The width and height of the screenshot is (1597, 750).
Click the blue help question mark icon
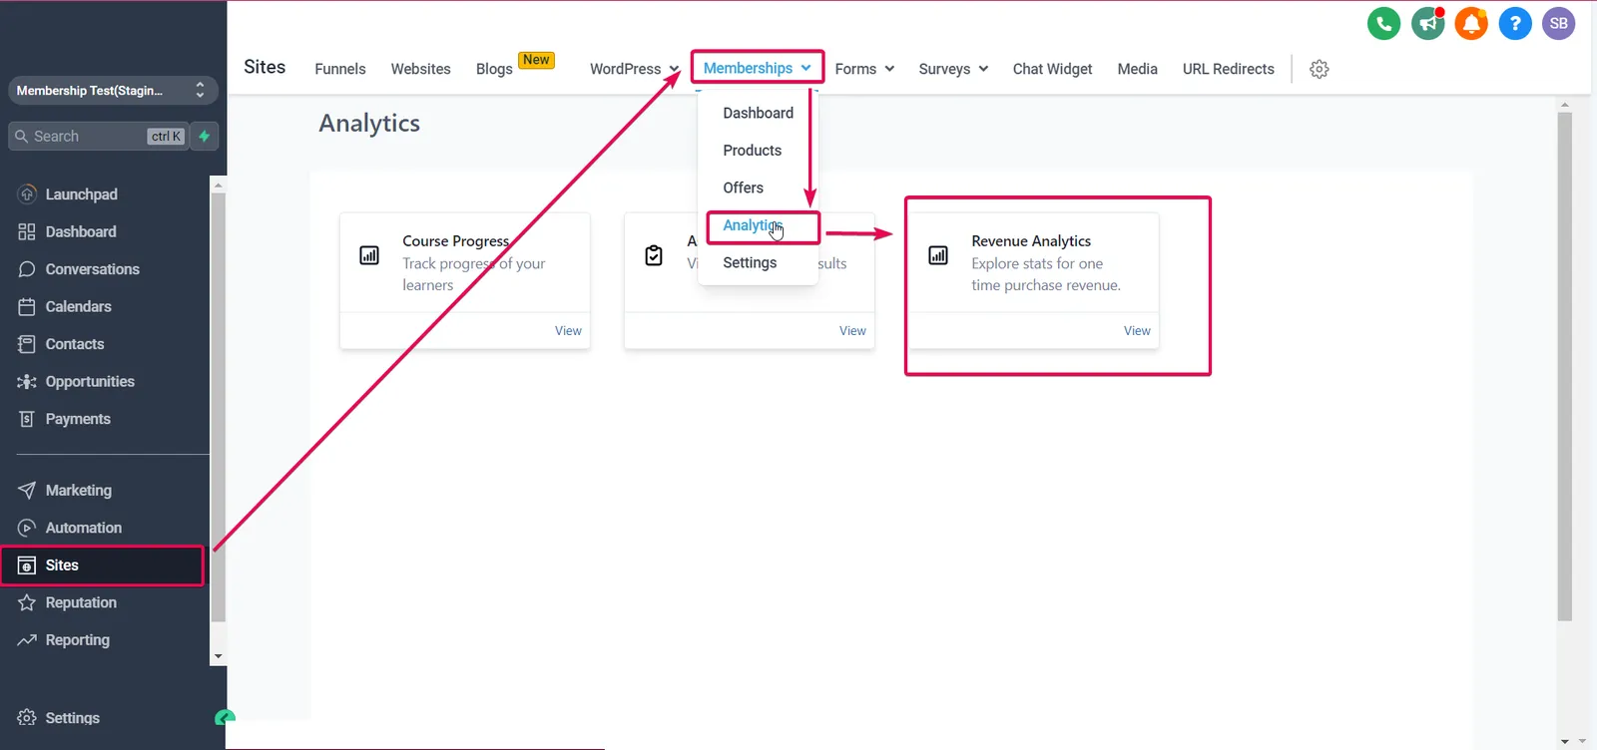click(x=1515, y=24)
